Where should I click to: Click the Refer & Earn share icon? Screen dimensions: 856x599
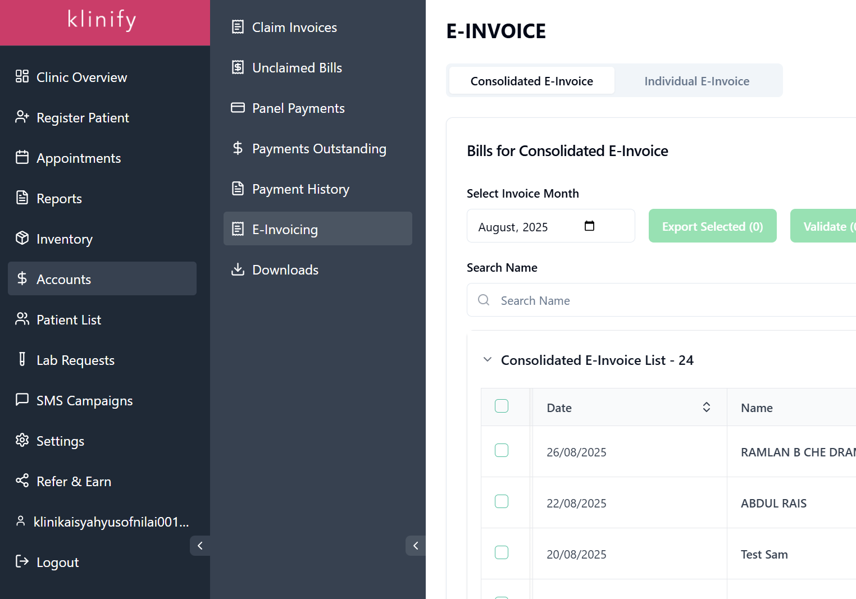22,481
